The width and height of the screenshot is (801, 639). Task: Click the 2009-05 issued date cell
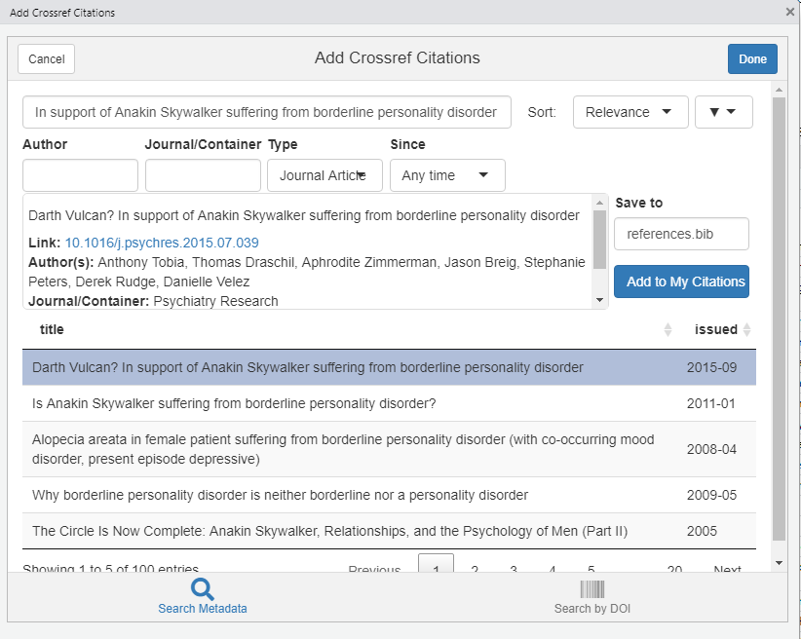pyautogui.click(x=711, y=495)
